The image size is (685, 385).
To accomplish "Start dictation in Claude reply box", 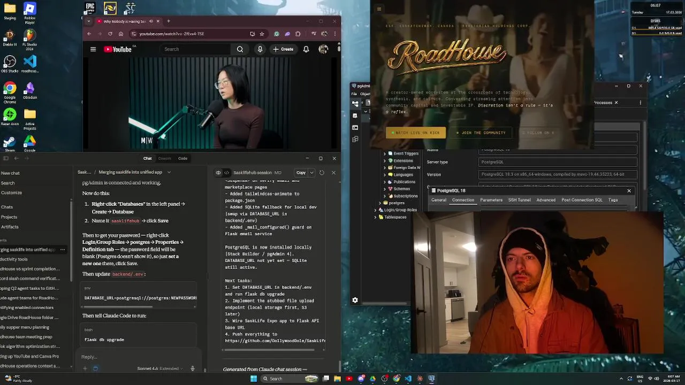I will [x=193, y=368].
